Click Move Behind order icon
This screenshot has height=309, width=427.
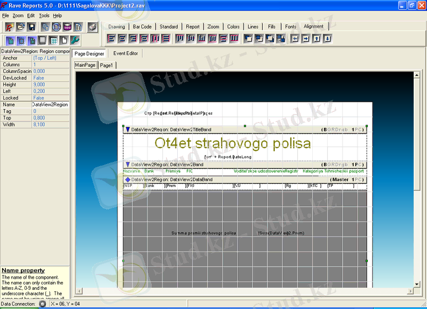(259, 38)
